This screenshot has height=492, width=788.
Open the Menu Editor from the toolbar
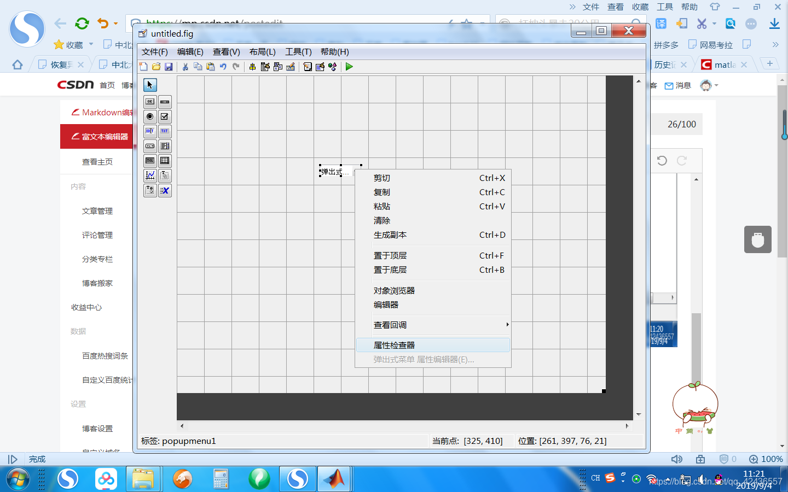[x=265, y=66]
